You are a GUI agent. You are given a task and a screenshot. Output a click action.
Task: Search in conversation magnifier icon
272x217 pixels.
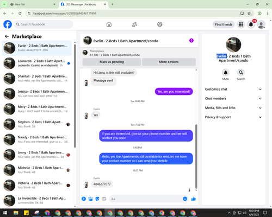point(240,73)
